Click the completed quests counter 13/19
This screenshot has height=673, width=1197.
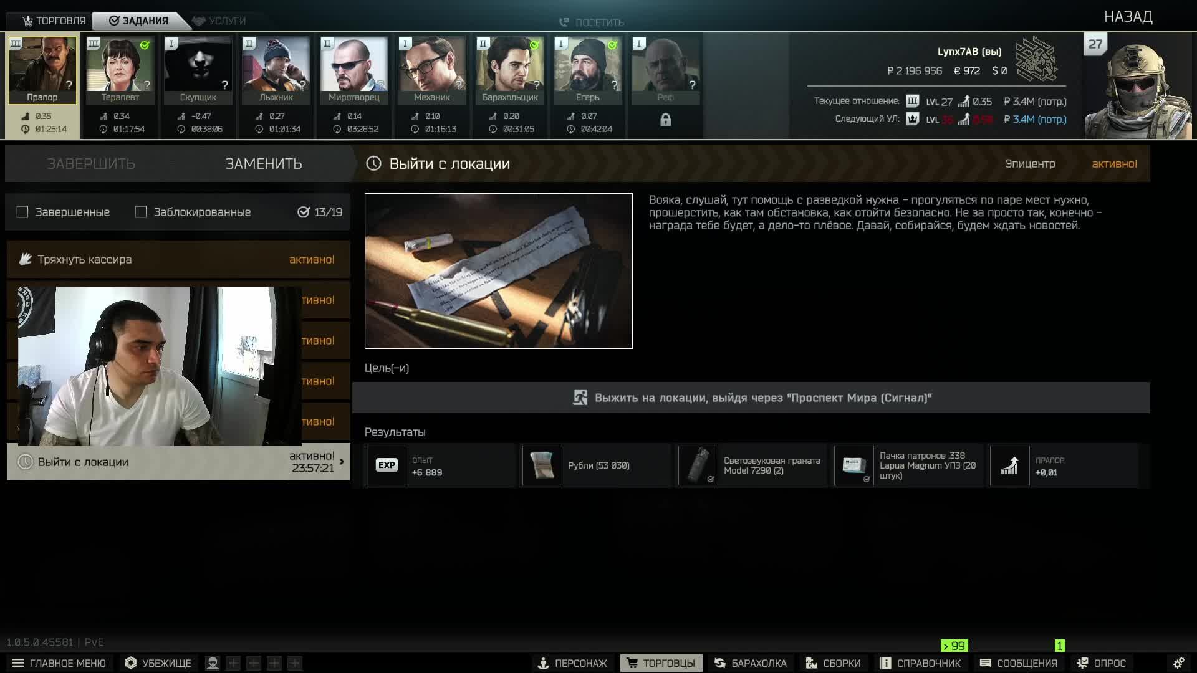320,212
